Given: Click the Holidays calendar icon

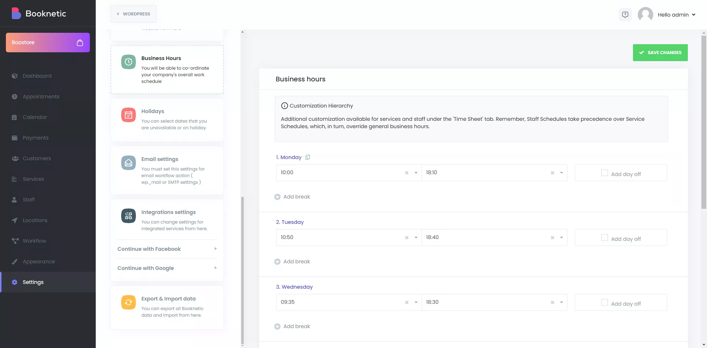Looking at the screenshot, I should 129,115.
